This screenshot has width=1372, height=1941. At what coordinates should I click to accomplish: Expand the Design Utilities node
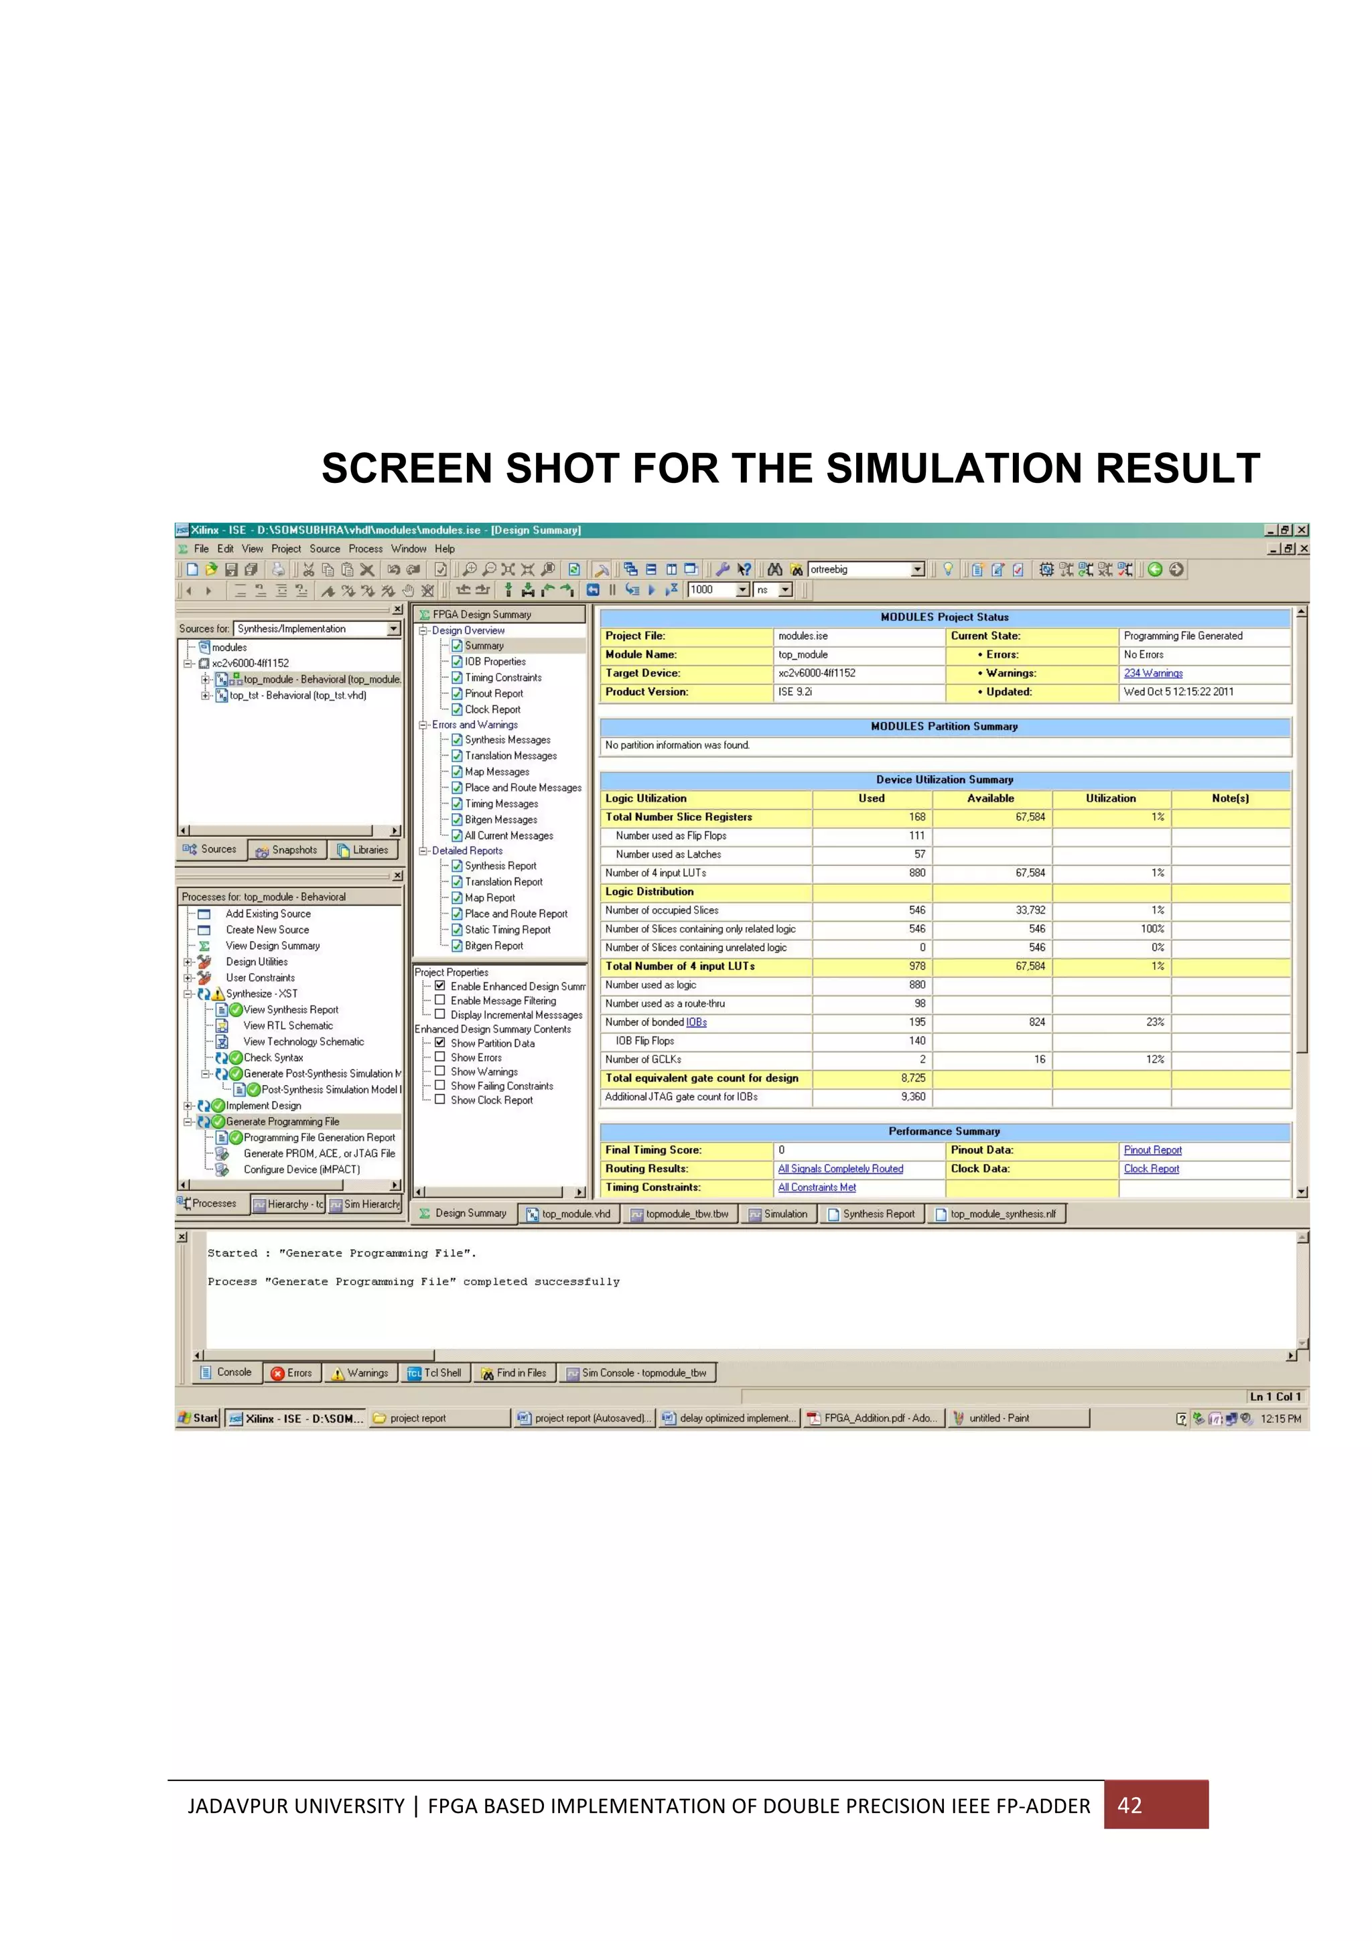[x=188, y=962]
